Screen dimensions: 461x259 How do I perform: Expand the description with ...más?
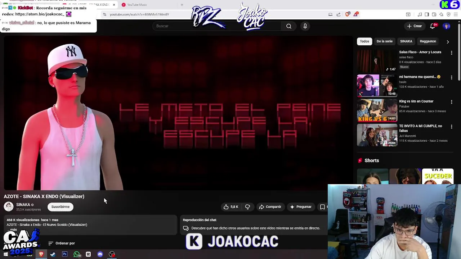pyautogui.click(x=12, y=230)
